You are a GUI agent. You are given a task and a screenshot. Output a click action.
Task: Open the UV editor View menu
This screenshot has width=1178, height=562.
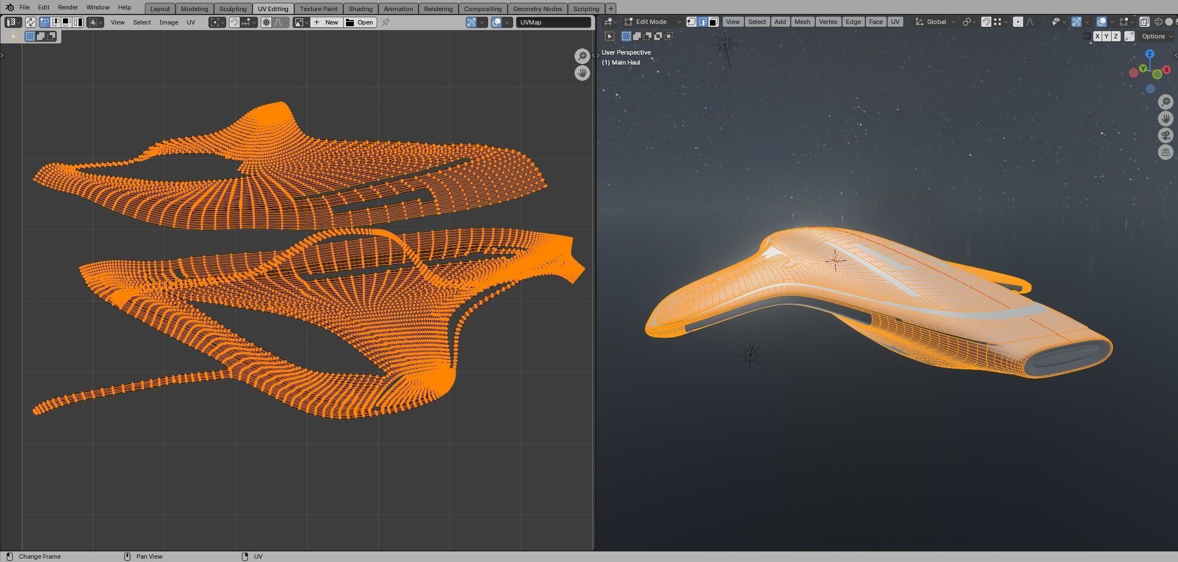pyautogui.click(x=118, y=22)
